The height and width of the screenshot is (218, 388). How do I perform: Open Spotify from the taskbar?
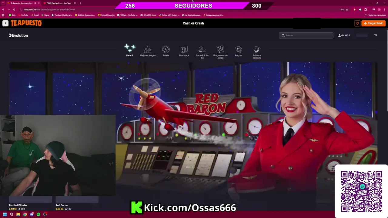38,214
